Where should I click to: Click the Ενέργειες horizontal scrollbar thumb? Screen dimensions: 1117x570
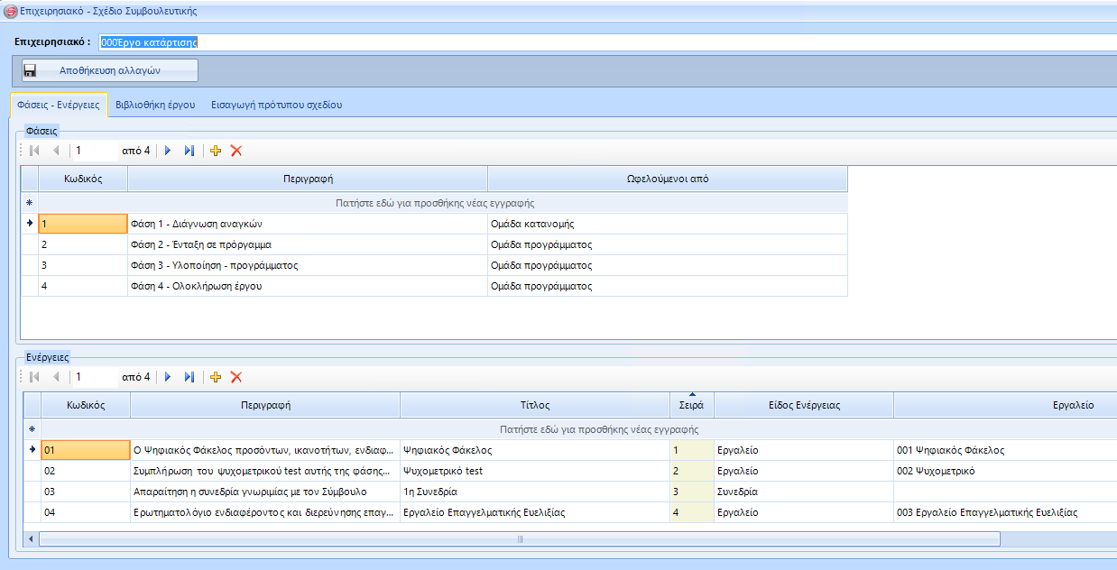click(x=520, y=539)
